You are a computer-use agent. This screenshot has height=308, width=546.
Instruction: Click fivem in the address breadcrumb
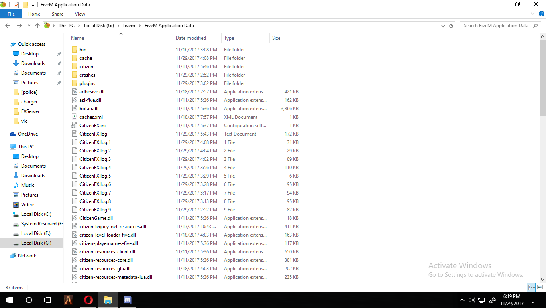pyautogui.click(x=129, y=26)
